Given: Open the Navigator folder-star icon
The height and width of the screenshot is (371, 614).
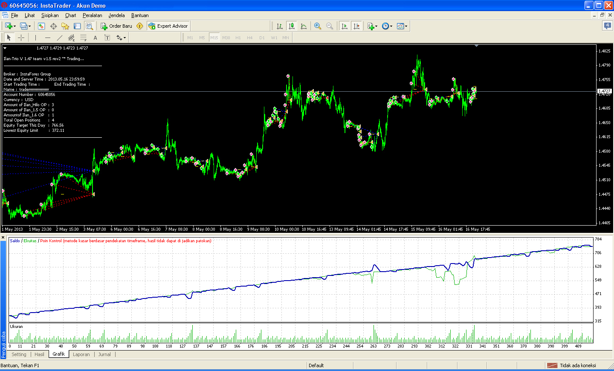Looking at the screenshot, I should [x=65, y=26].
